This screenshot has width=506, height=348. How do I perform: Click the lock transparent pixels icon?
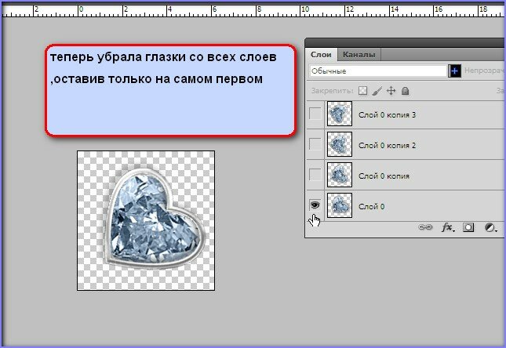coord(362,91)
